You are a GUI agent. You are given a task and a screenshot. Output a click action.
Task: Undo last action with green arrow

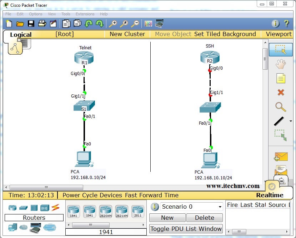coord(88,24)
